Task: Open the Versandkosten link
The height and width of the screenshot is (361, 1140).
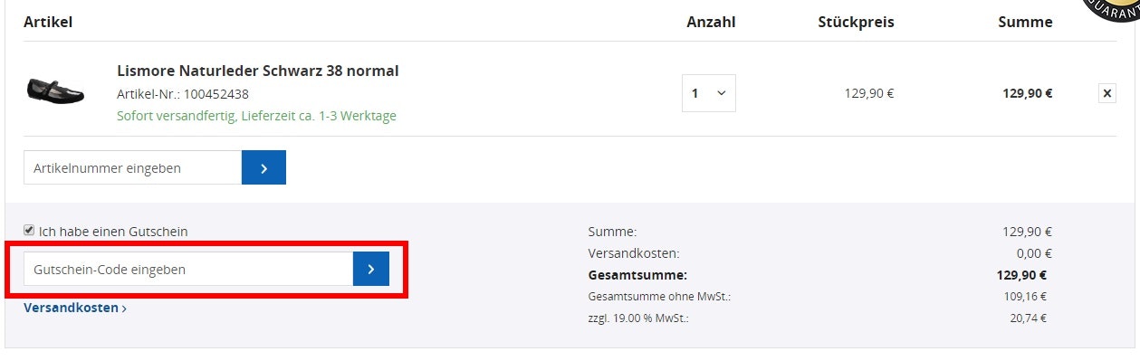Action: point(75,308)
